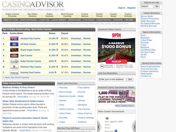Click the info icon next to Royal Vegas $1,200 bonus
The height and width of the screenshot is (132, 176).
pyautogui.click(x=57, y=49)
